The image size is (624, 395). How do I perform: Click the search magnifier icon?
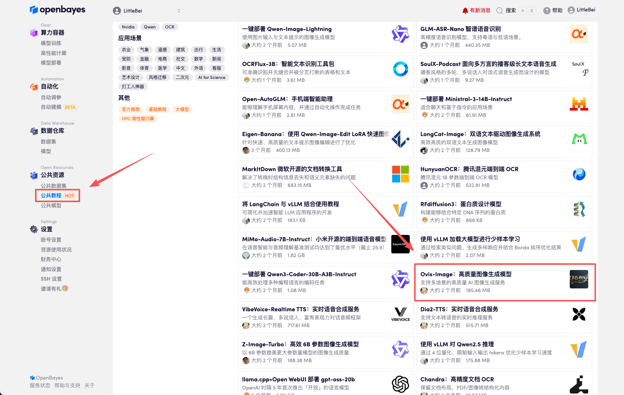coord(500,11)
